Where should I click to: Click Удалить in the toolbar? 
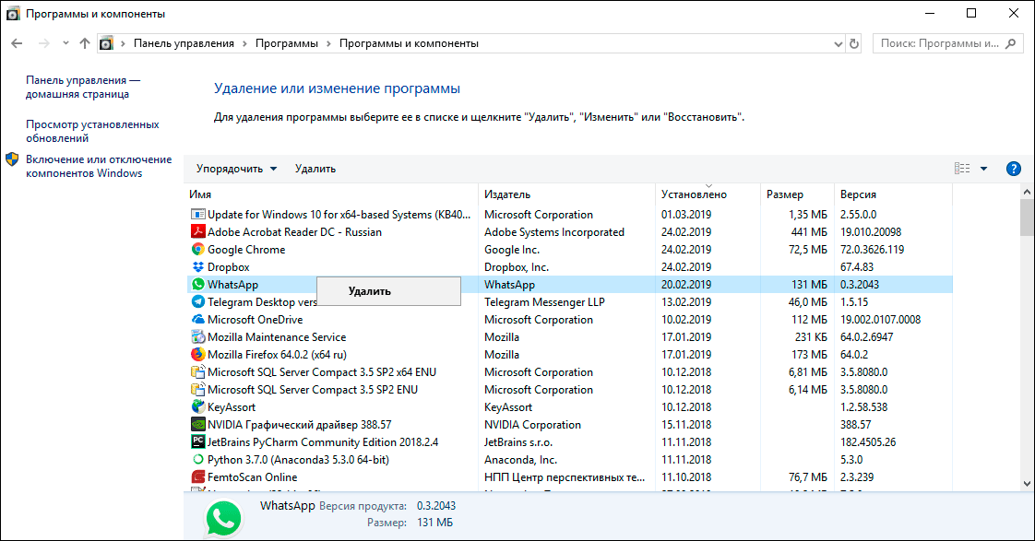pos(315,169)
